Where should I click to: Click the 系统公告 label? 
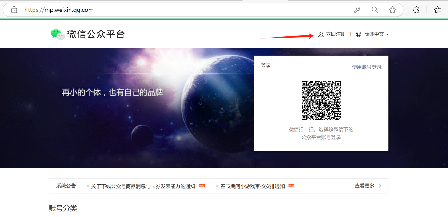pyautogui.click(x=66, y=186)
